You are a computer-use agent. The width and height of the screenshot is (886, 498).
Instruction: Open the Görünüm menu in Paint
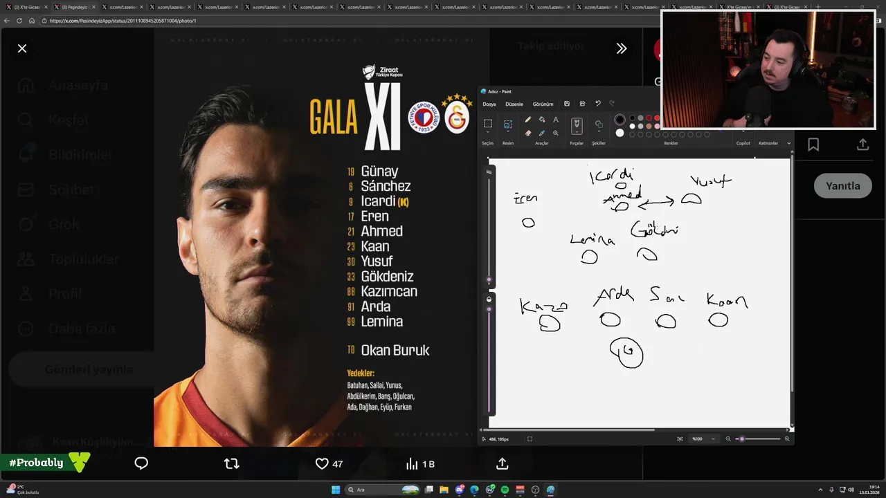pos(543,104)
